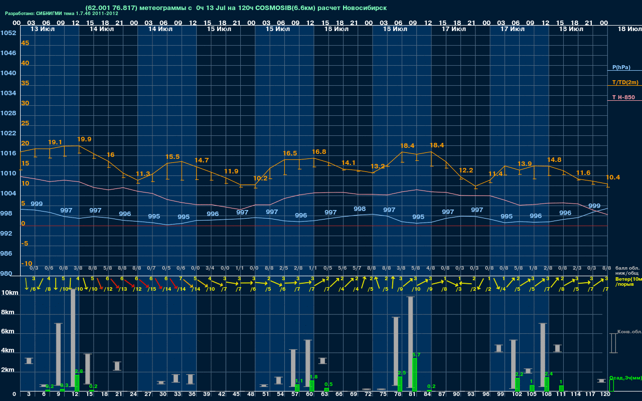This screenshot has height=401, width=642.
Task: Click the 'Разработано: СИБНИГМИ тема 1.7.46' credit line
Action: coord(62,14)
